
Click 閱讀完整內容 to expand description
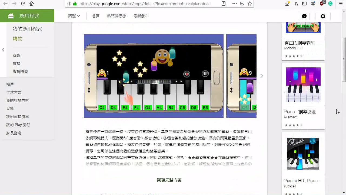pos(169,180)
